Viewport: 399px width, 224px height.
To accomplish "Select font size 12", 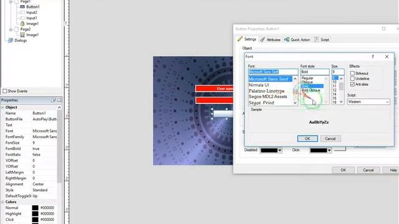I will click(x=334, y=90).
